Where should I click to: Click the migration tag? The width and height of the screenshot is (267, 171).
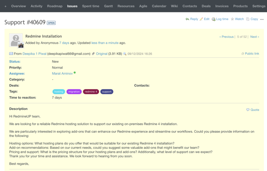coord(74,92)
